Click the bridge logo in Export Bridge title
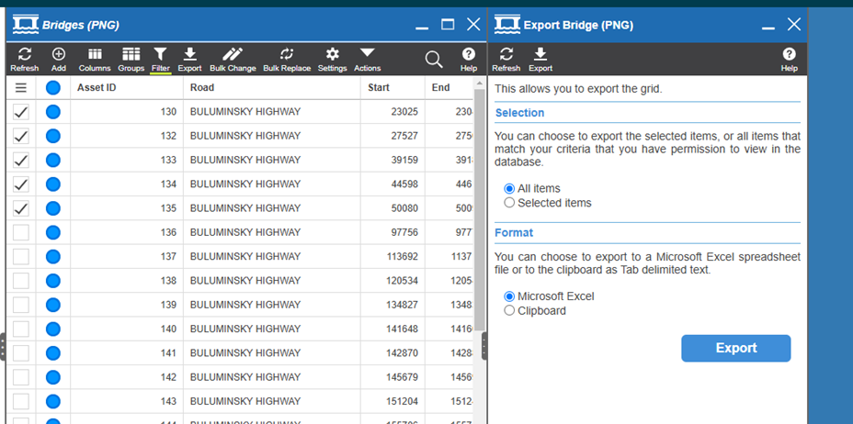Screen dimensions: 853x424 click(507, 25)
